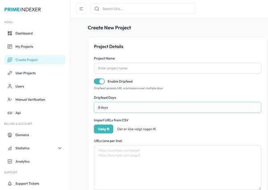268x190 pixels.
Task: Open User Projects page
Action: pos(35,73)
